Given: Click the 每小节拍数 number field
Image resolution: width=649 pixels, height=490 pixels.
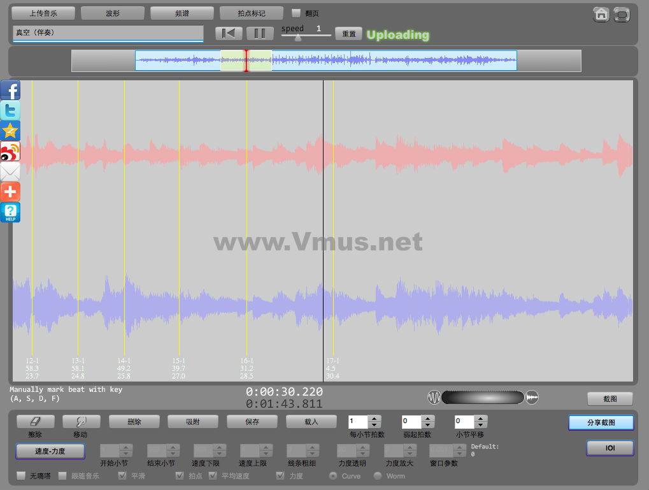Looking at the screenshot, I should [358, 422].
